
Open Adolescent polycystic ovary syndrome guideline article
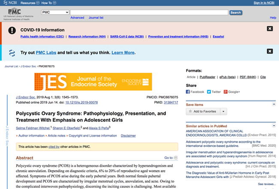223,144
